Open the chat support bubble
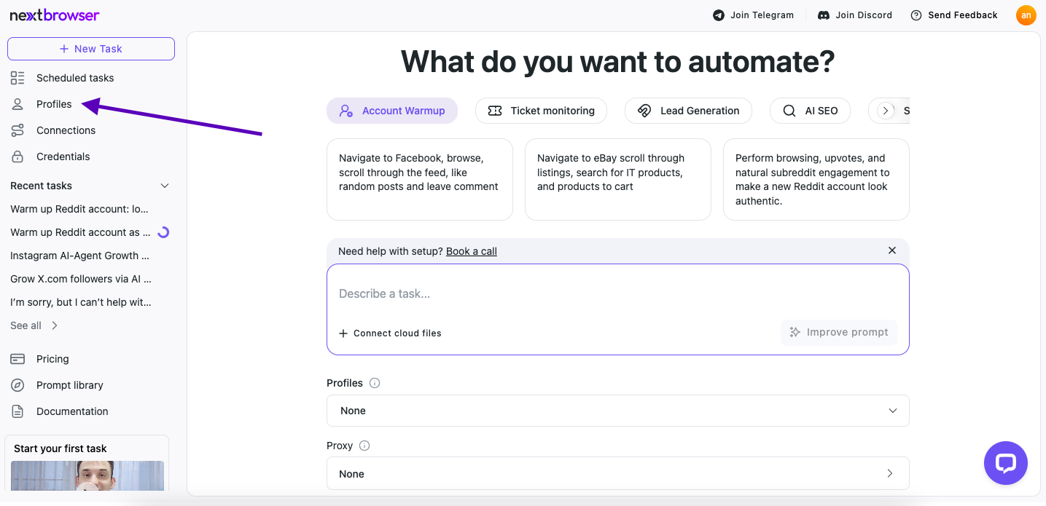 [x=1006, y=463]
